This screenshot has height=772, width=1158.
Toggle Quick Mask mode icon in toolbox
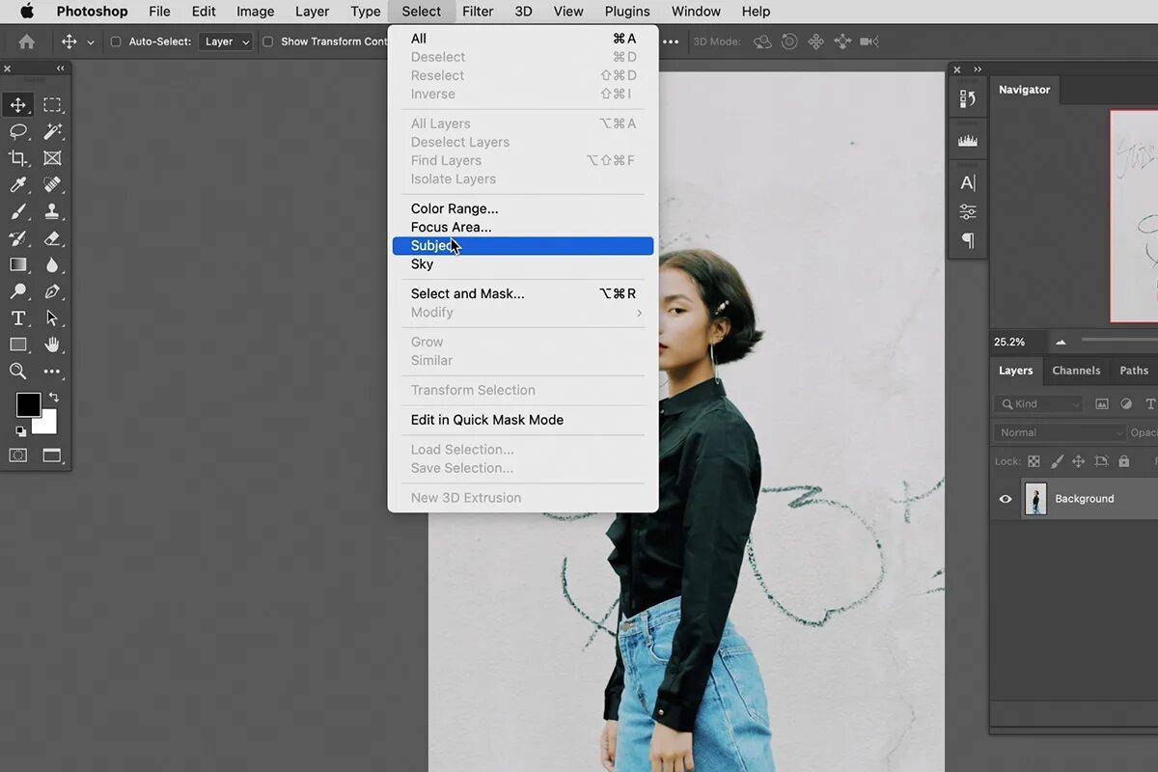click(x=18, y=455)
